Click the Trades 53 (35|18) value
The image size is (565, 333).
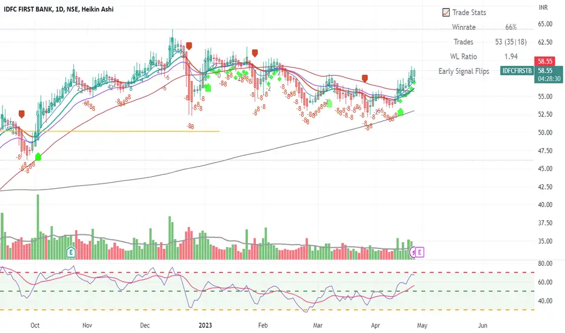(511, 42)
